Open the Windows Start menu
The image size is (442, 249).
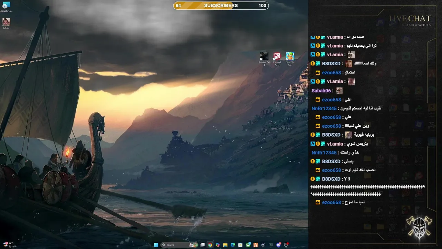(156, 245)
